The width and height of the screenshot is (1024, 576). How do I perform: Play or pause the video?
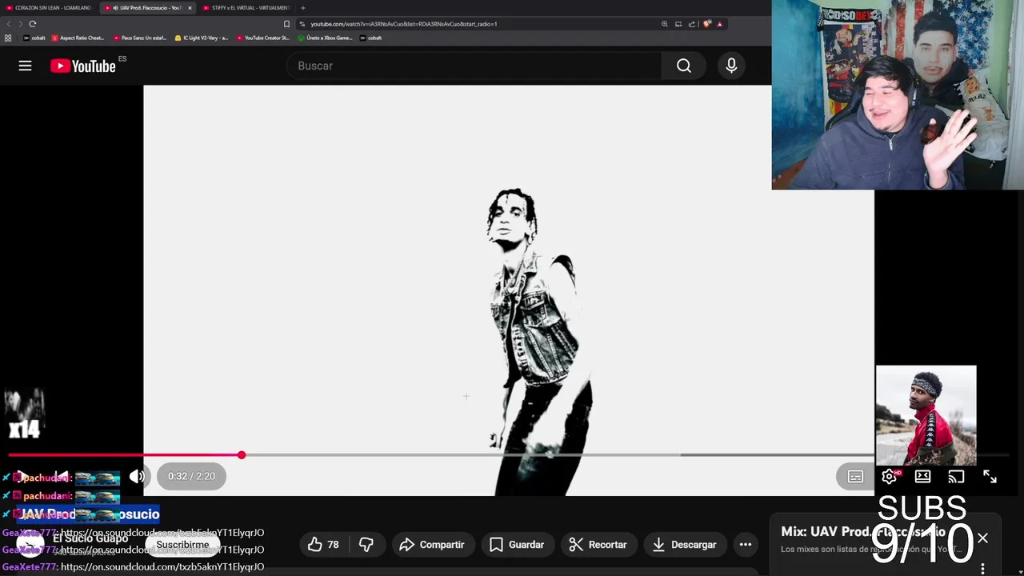22,476
